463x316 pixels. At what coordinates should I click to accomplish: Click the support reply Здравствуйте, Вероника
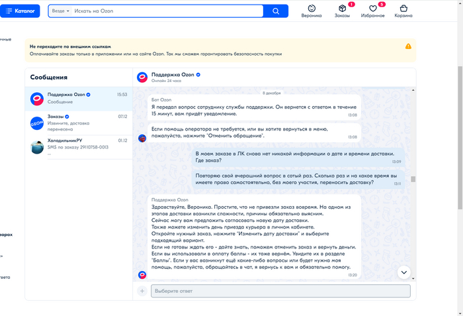click(x=254, y=237)
